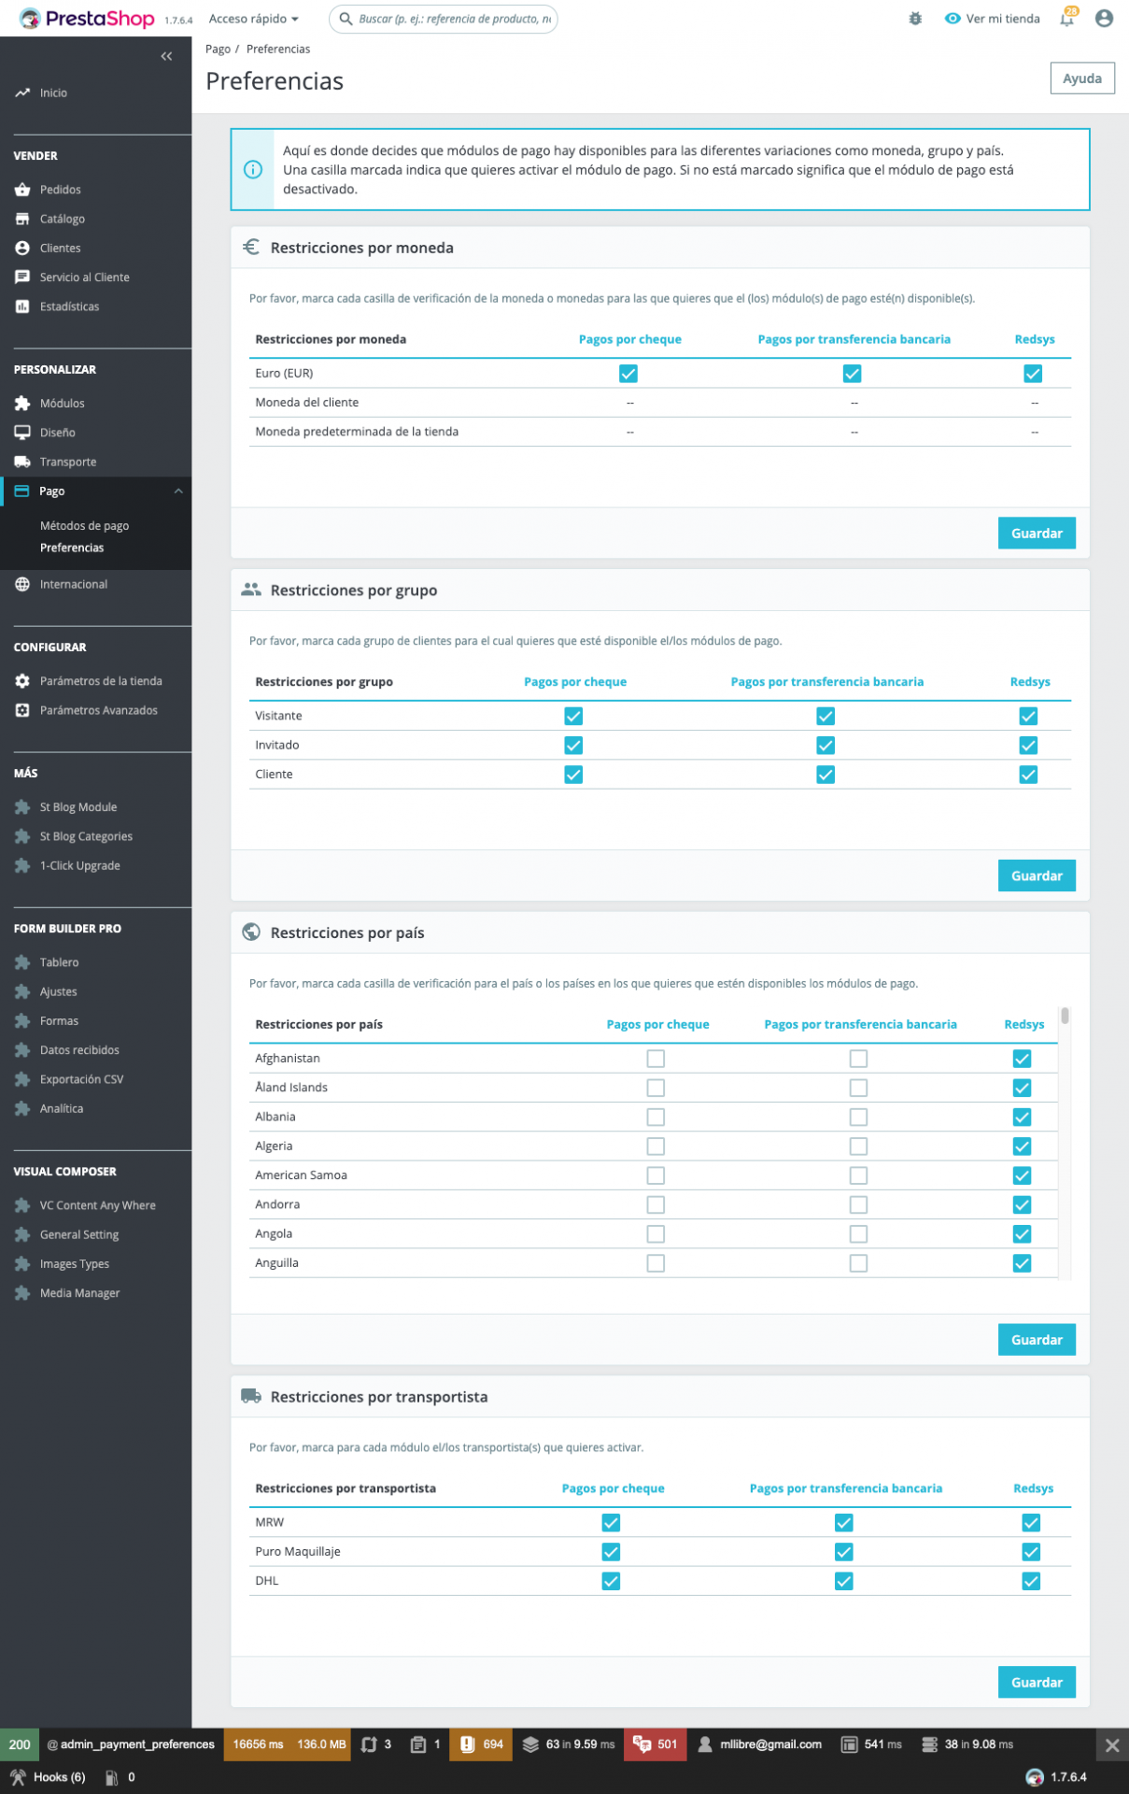The height and width of the screenshot is (1794, 1129).
Task: Click the notifications bell icon
Action: (x=1066, y=19)
